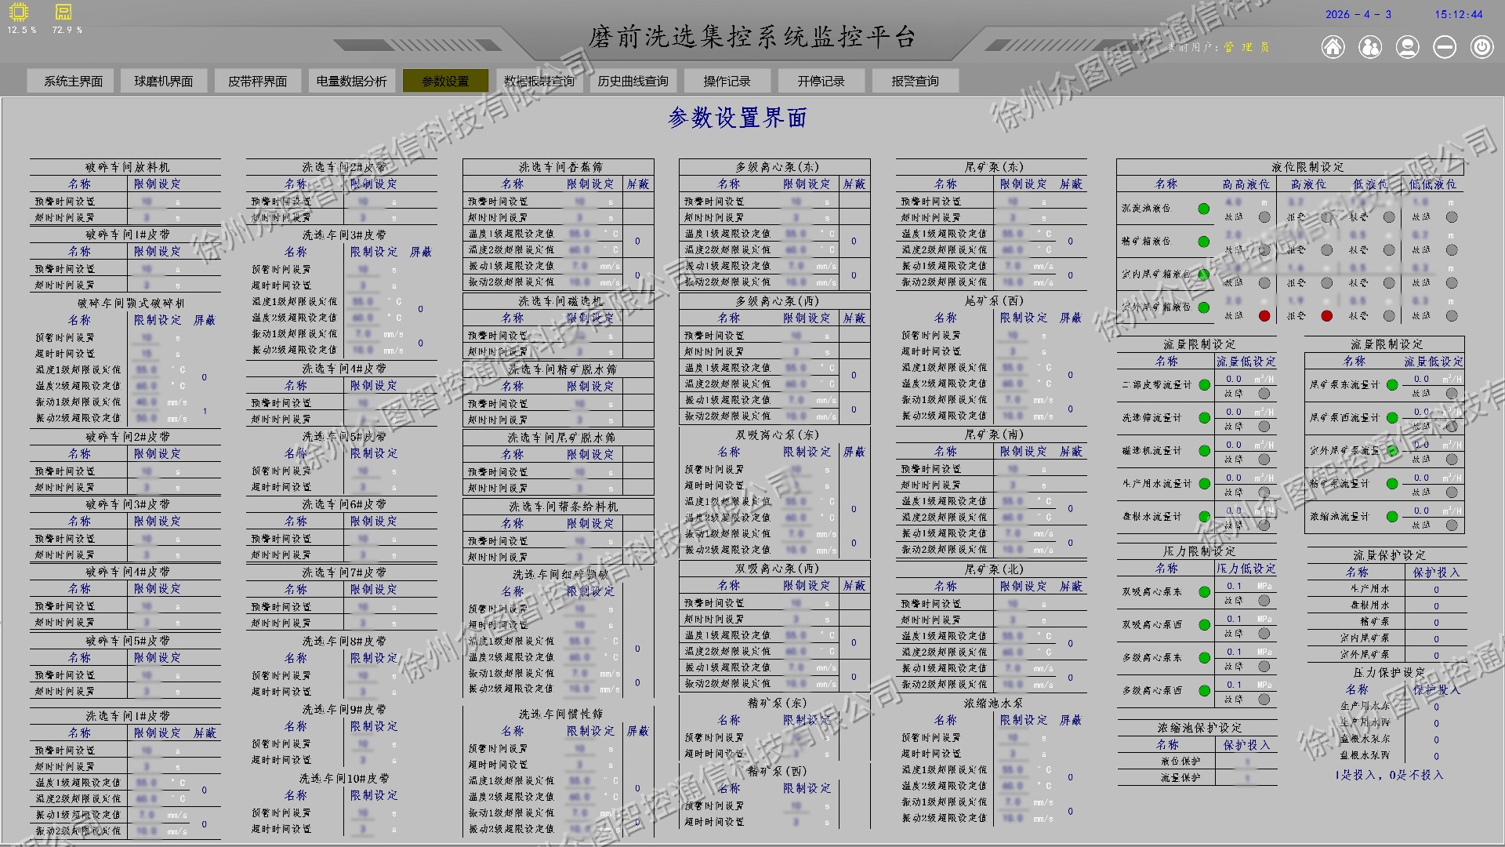Viewport: 1505px width, 847px height.
Task: Click the circular minus icon in the header
Action: coord(1445,47)
